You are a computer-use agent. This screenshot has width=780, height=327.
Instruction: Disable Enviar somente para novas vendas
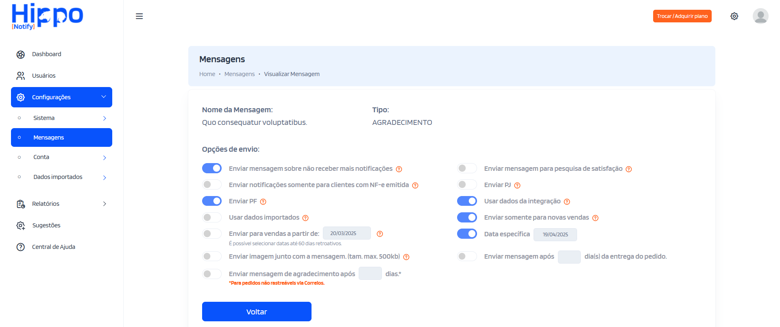pos(467,218)
